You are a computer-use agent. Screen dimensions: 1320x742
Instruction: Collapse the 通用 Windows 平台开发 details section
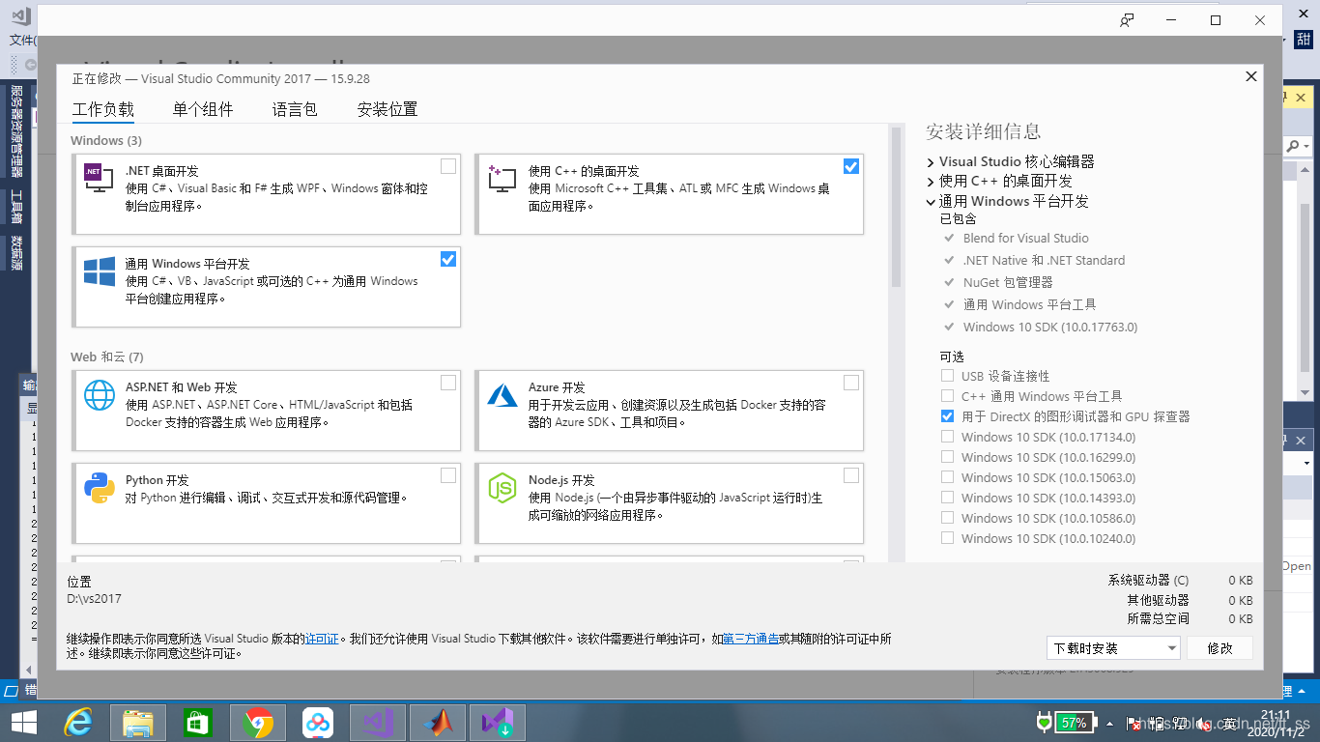coord(930,202)
